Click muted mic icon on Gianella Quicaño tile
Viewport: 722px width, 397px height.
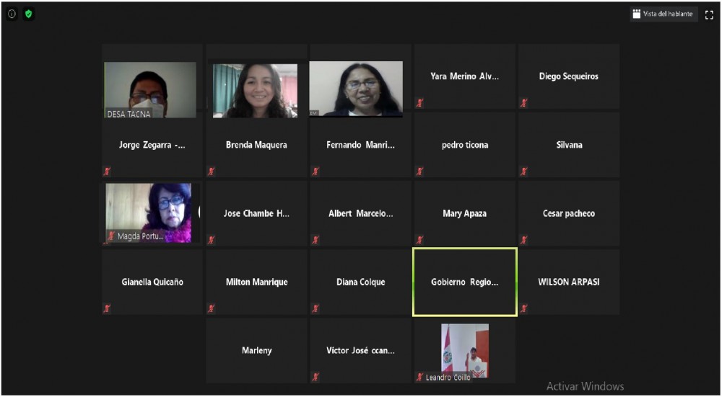click(x=108, y=308)
